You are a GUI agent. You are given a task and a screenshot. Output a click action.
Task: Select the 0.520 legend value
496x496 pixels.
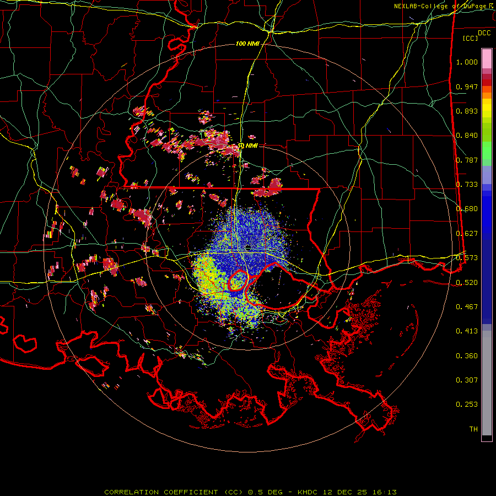point(467,282)
